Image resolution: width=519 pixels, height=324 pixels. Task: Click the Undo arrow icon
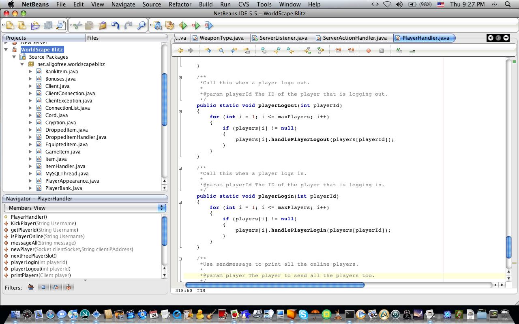click(x=116, y=26)
